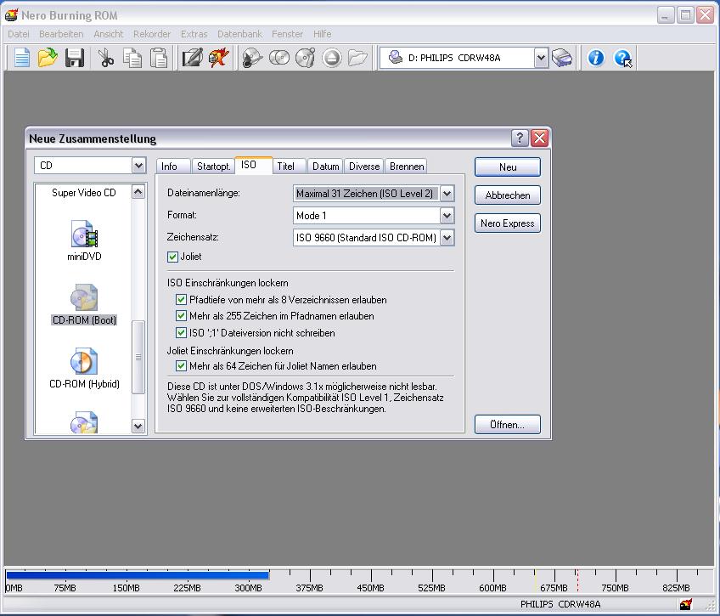
Task: Click the save floppy disk icon
Action: click(x=75, y=58)
